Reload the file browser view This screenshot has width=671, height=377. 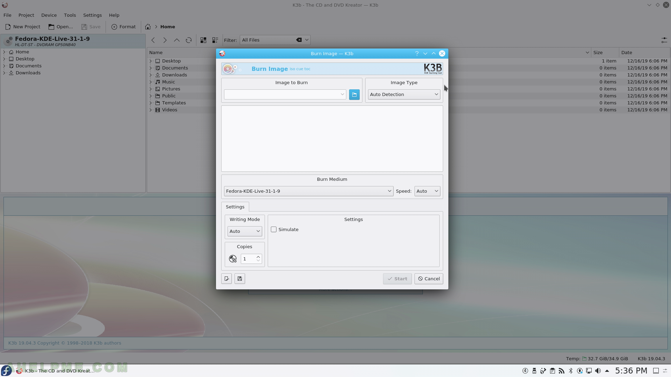coord(189,40)
